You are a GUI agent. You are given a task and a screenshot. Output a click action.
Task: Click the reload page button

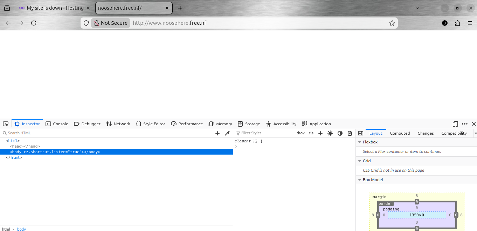coord(34,23)
